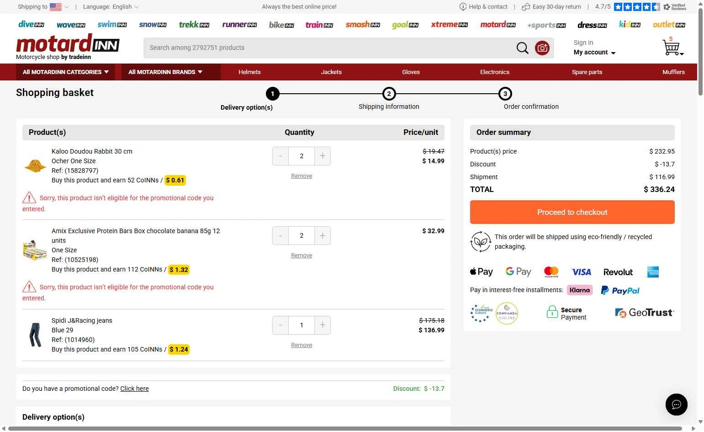Viewport: 704px width, 432px height.
Task: Remove the Amix Protein Bars item
Action: 302,256
